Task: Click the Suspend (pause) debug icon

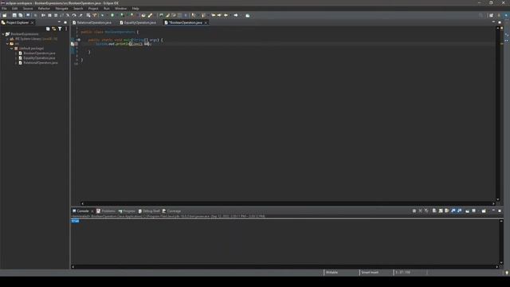Action: coord(49,15)
